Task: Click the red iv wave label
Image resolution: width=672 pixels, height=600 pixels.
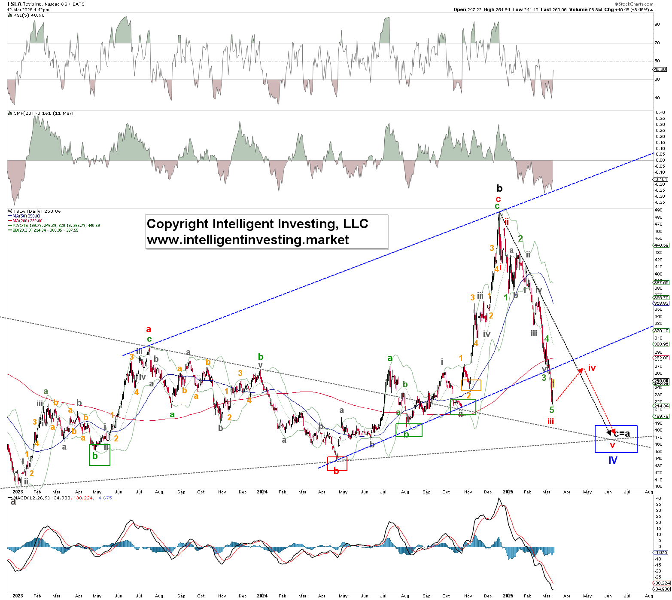Action: pyautogui.click(x=592, y=368)
